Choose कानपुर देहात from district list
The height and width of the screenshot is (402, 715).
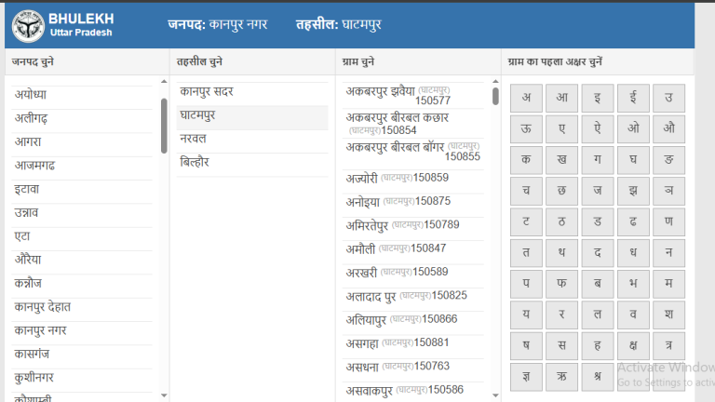pyautogui.click(x=43, y=307)
